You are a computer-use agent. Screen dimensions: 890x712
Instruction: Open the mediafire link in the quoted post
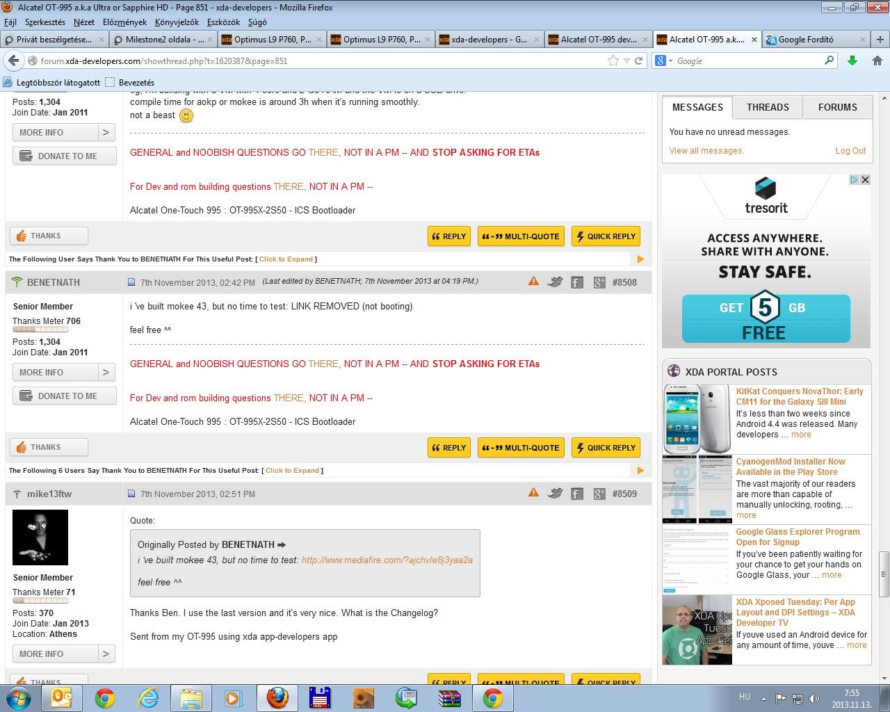coord(387,560)
